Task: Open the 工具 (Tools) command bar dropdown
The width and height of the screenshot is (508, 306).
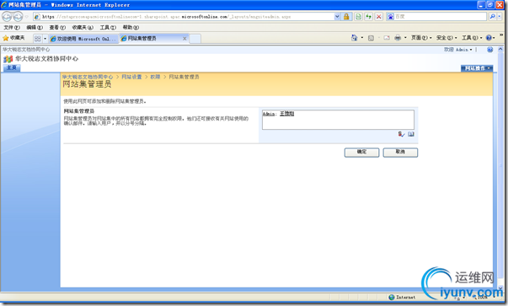Action: coord(472,38)
